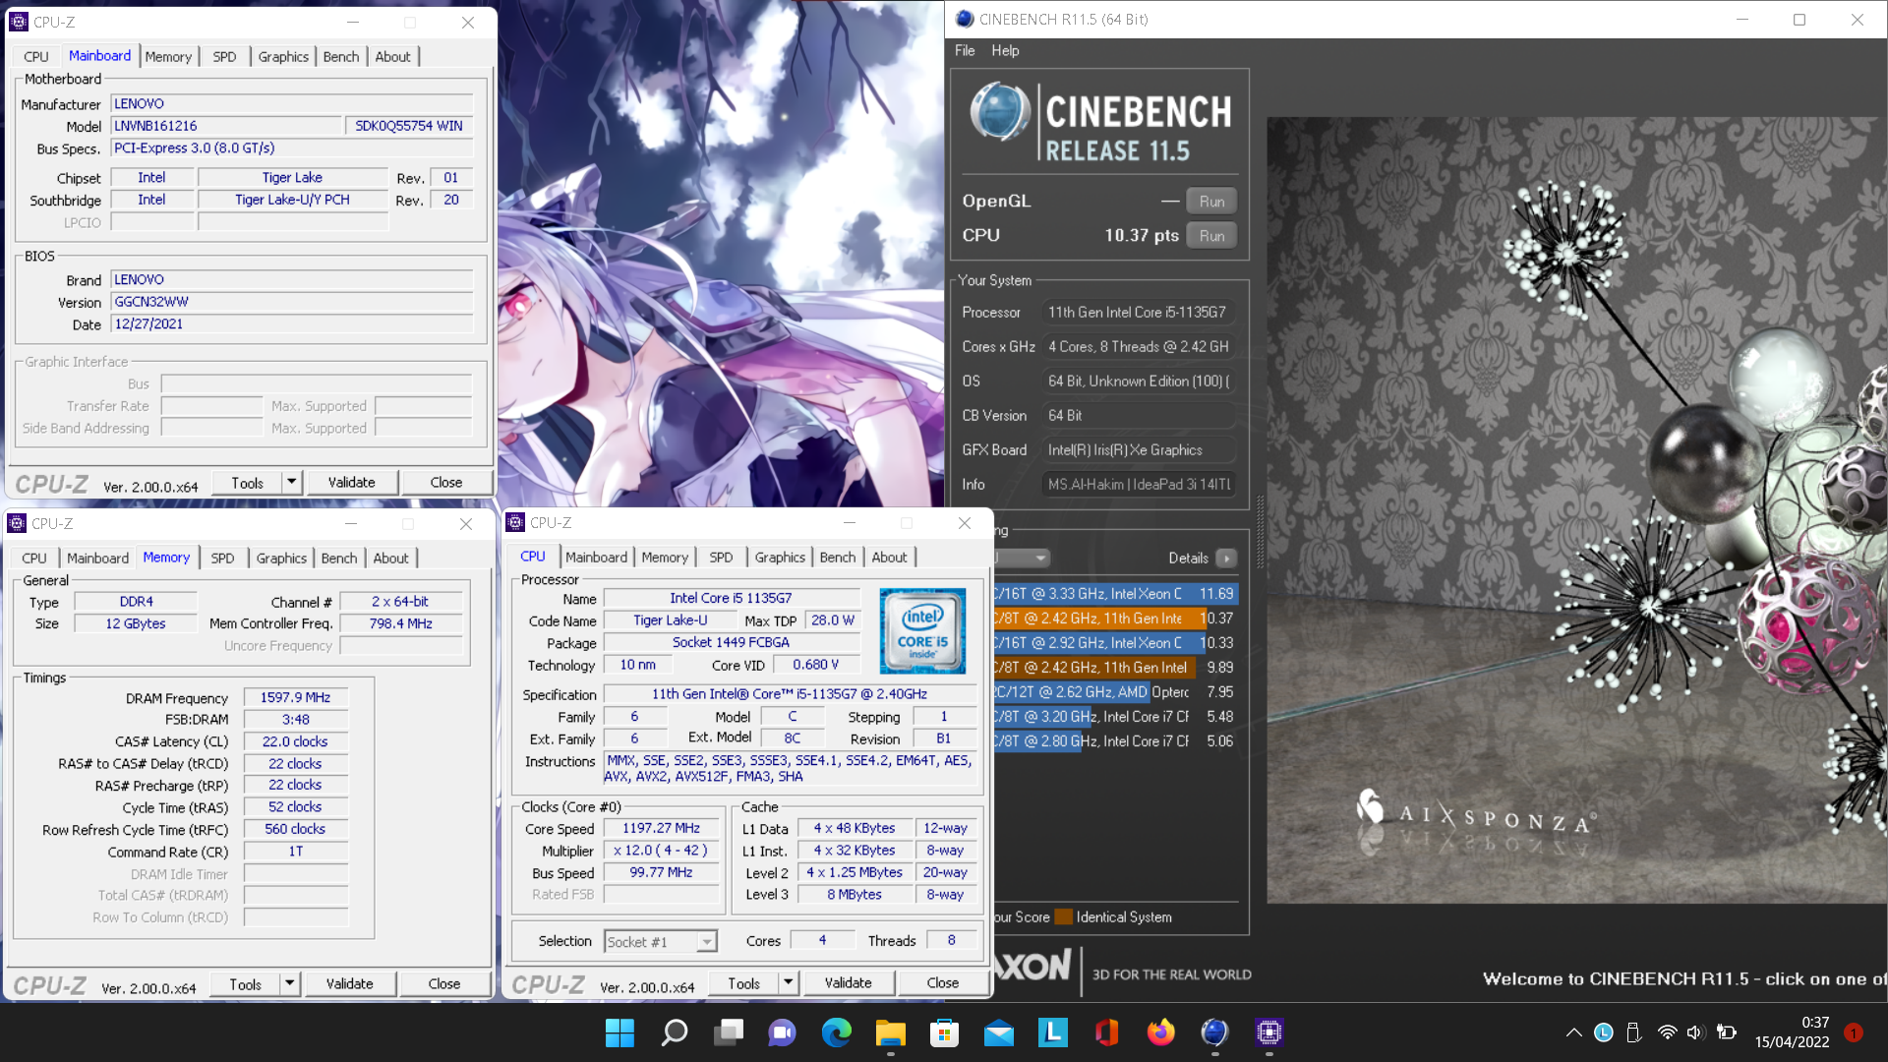Expand Cinebench Details arrow

[x=1226, y=559]
